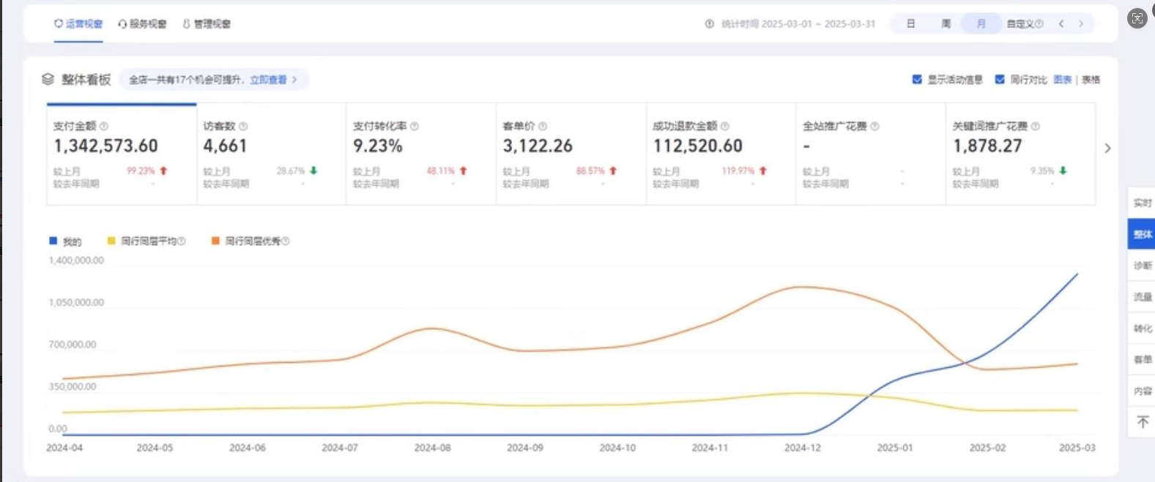This screenshot has width=1155, height=482.
Task: Click help icon beside 访客数
Action: pos(243,127)
